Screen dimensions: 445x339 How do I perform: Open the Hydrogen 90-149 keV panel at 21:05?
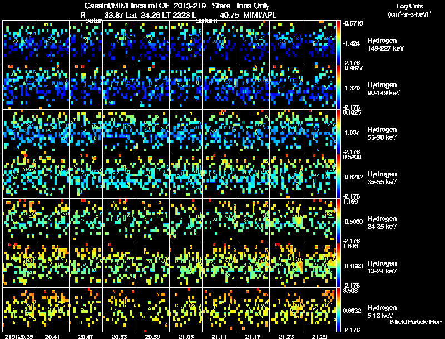point(186,87)
